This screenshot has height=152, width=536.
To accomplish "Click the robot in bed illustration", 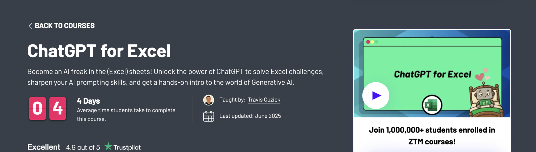I will (x=484, y=100).
